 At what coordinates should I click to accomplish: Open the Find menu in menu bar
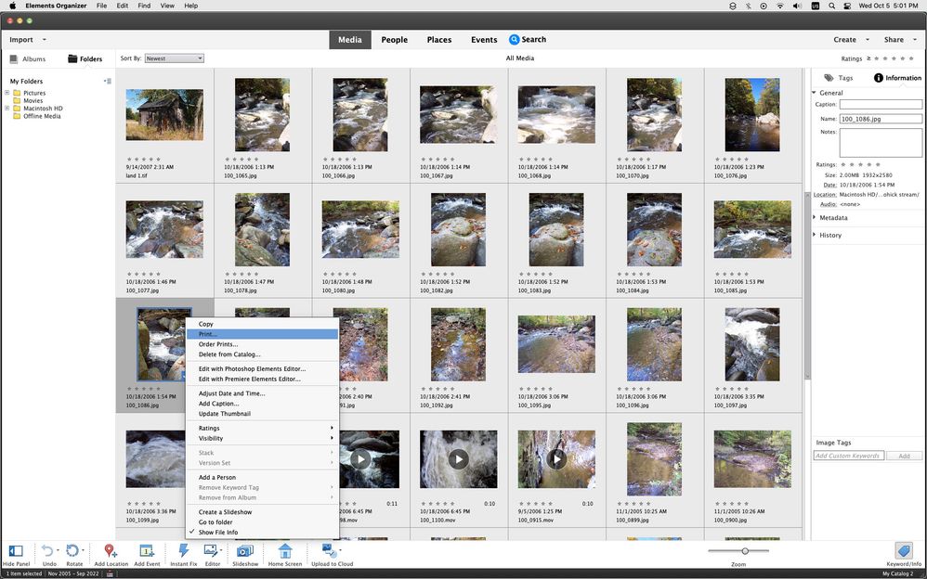[x=144, y=6]
